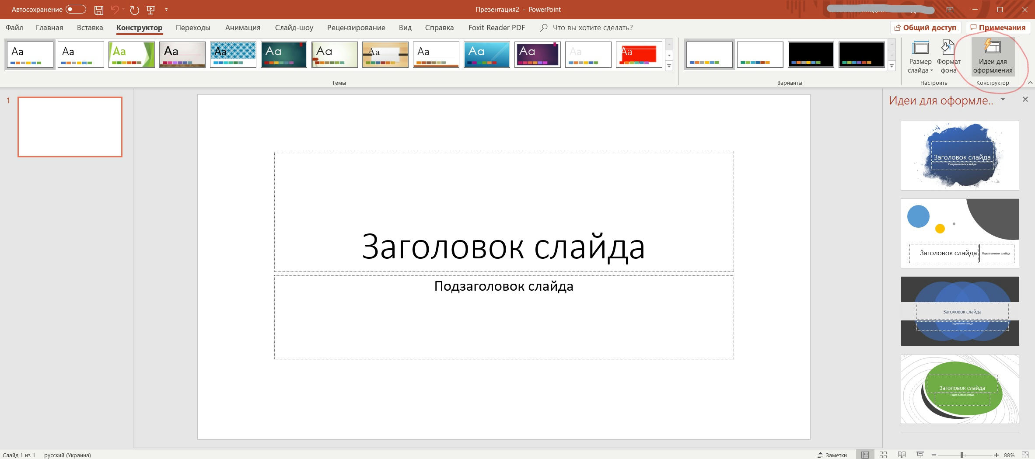Toggle Normal view button in status bar
Image resolution: width=1035 pixels, height=459 pixels.
865,455
